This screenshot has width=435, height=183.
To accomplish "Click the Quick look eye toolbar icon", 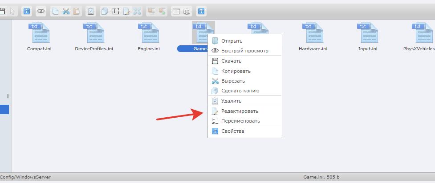I will click(41, 12).
